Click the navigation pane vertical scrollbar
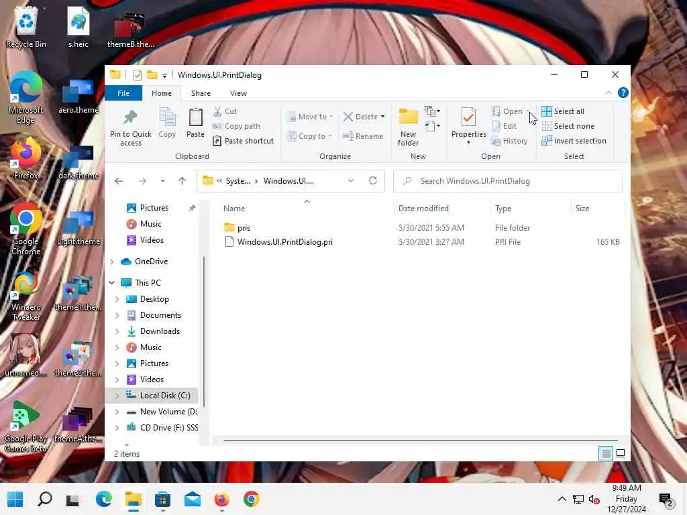The image size is (687, 515). pyautogui.click(x=204, y=332)
